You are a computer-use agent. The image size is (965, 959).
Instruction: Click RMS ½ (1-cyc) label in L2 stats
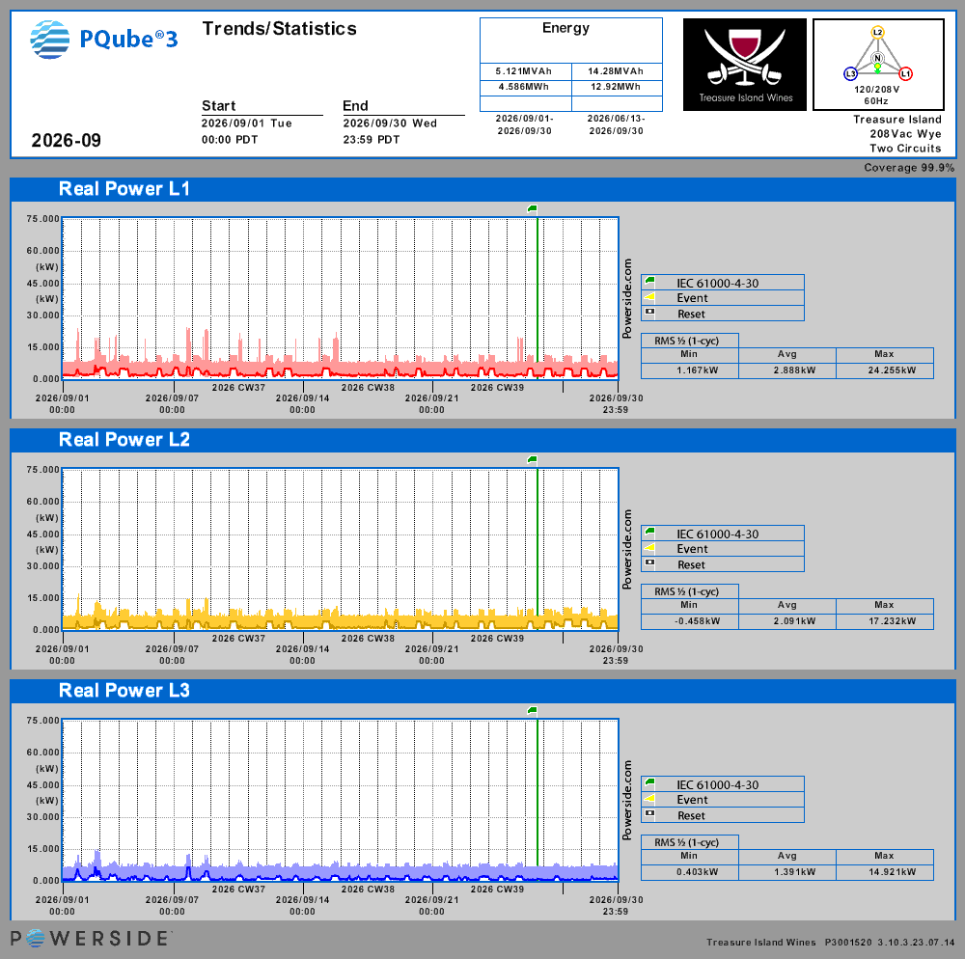pos(686,591)
